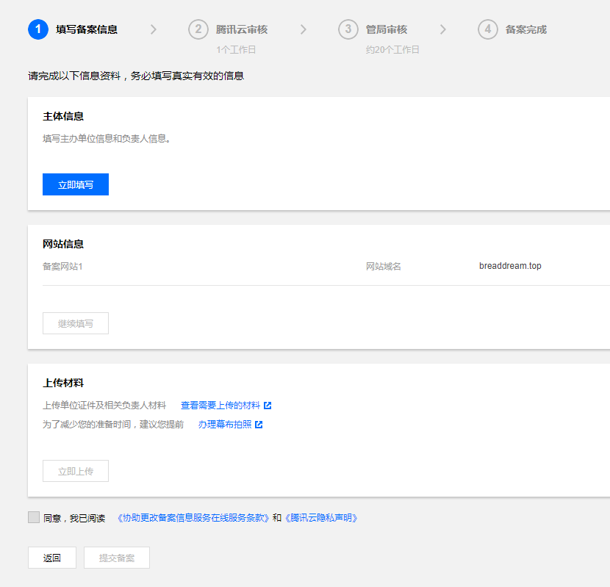Click the step 1 circle icon for 填写备案信息
Viewport: 610px width, 587px height.
tap(37, 29)
